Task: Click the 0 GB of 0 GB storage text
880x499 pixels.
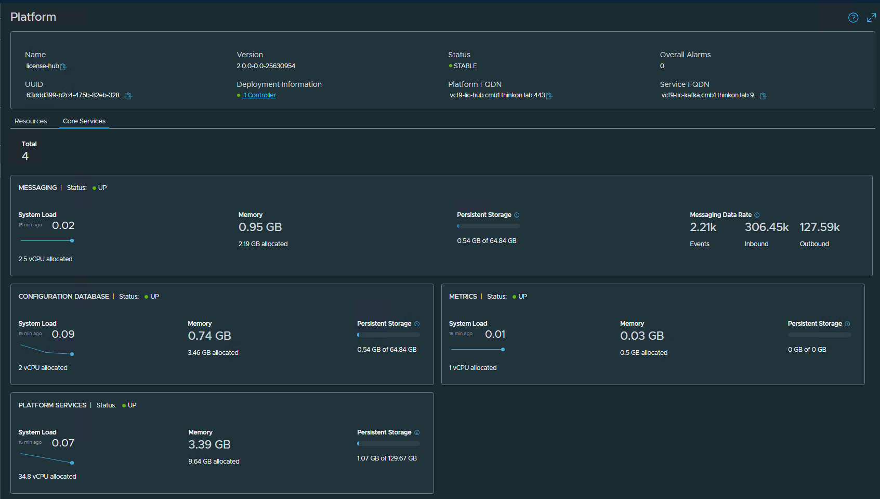Action: point(807,350)
